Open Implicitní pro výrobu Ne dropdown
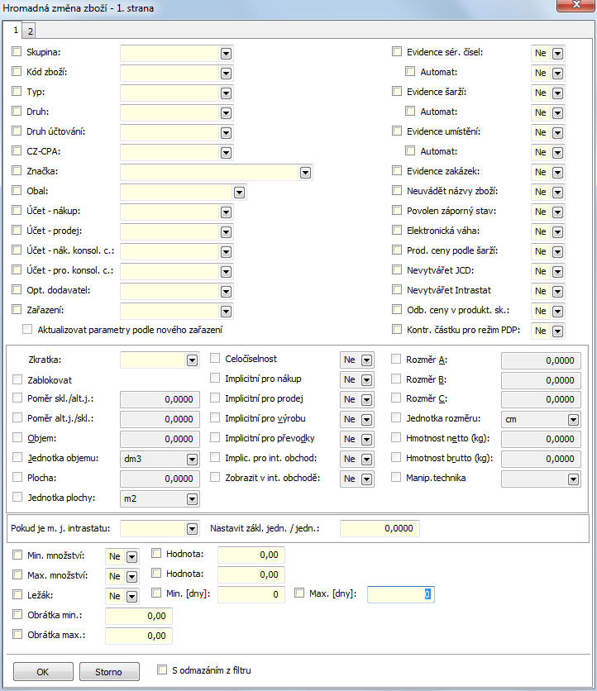The image size is (597, 691). [x=366, y=420]
